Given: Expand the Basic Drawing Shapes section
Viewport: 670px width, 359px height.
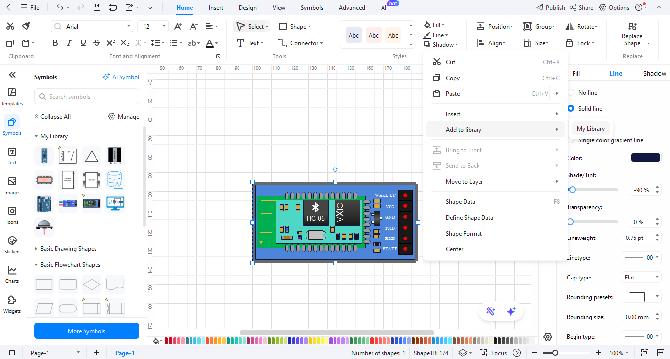Looking at the screenshot, I should coord(36,249).
